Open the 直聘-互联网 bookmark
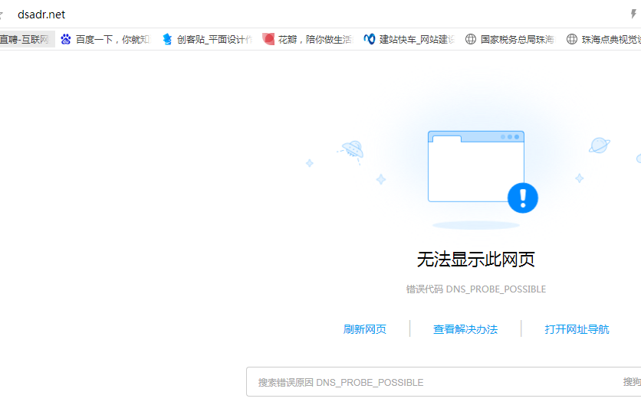 [26, 39]
